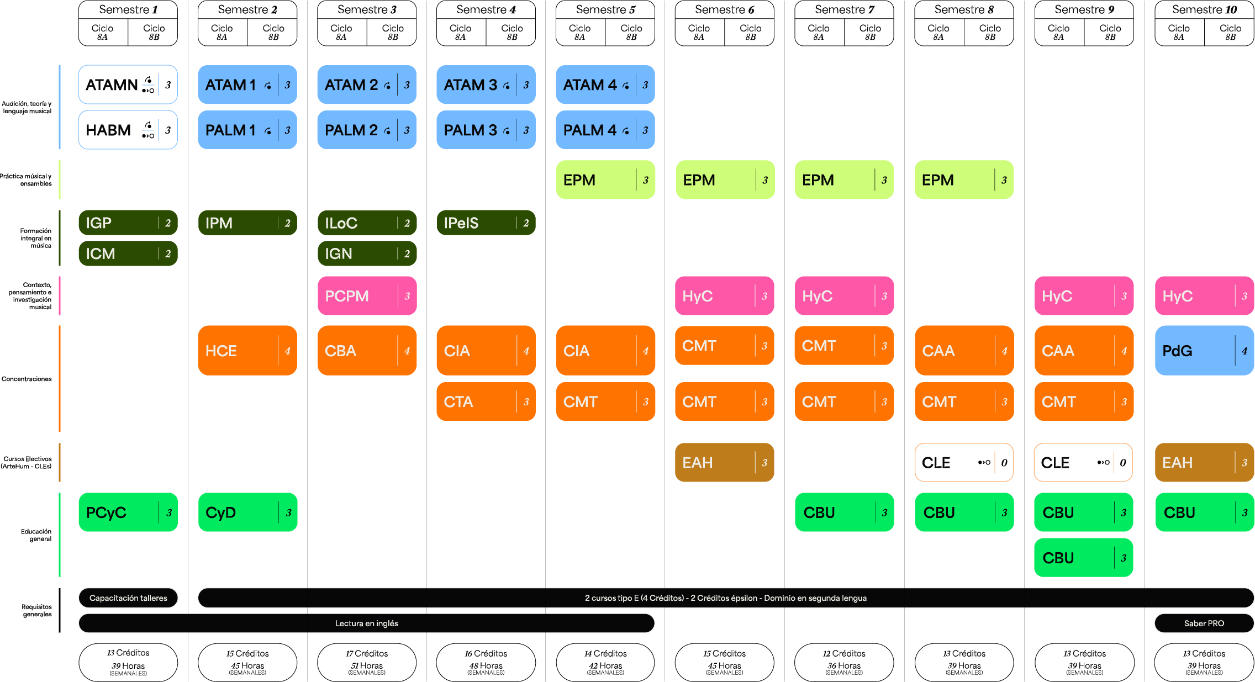Viewport: 1255px width, 682px height.
Task: Select Ciclo 8A under Semestre 2
Action: pyautogui.click(x=222, y=32)
